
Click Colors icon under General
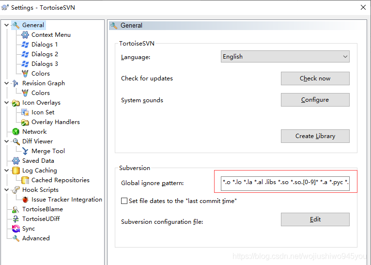point(25,74)
